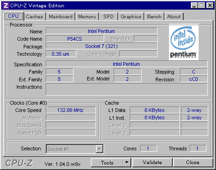Click the arrow of the Selection dropdown
Image resolution: width=216 pixels, height=170 pixels.
click(99, 149)
